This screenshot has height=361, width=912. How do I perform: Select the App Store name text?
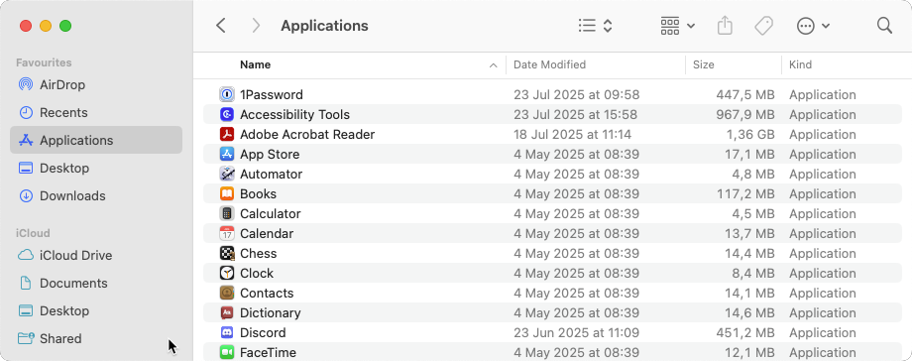270,155
